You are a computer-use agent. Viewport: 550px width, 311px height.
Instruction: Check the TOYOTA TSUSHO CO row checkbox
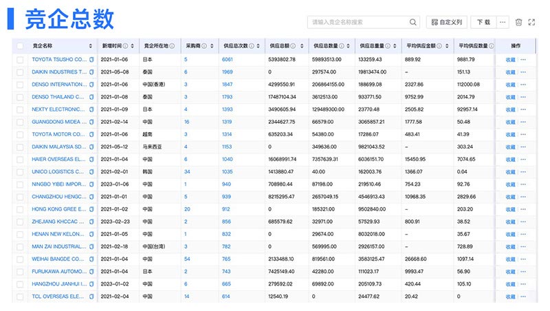pos(20,60)
